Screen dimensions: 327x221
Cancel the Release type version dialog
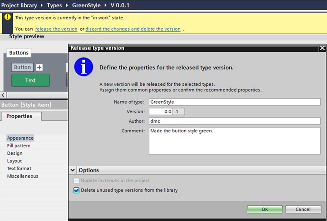(x=303, y=209)
